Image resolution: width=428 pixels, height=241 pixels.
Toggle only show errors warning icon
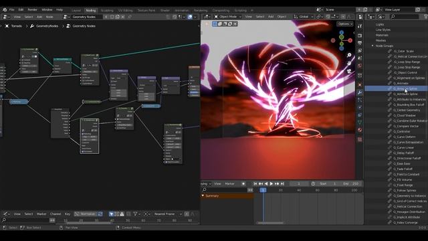point(122,214)
